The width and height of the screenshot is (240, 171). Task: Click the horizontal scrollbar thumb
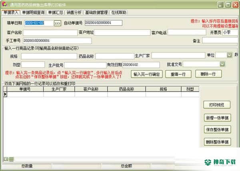[11, 159]
